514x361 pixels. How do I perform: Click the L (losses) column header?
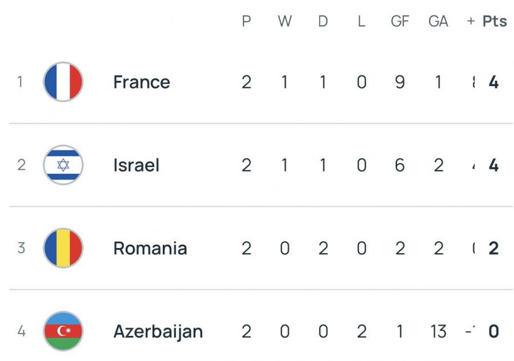click(x=361, y=21)
